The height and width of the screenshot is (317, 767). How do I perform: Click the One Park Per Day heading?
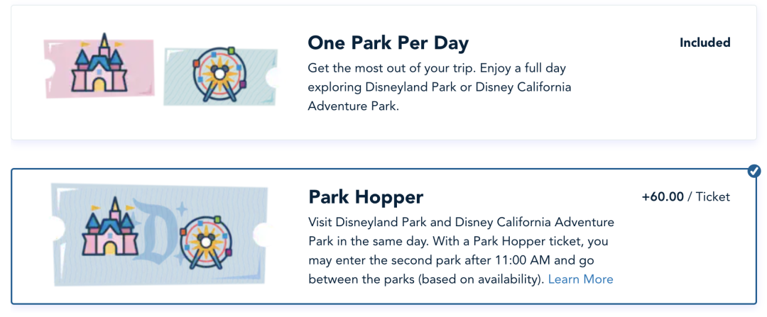pos(388,43)
